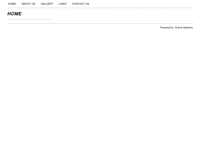
Task: Click the bold italic HOME page heading
Action: [x=14, y=14]
